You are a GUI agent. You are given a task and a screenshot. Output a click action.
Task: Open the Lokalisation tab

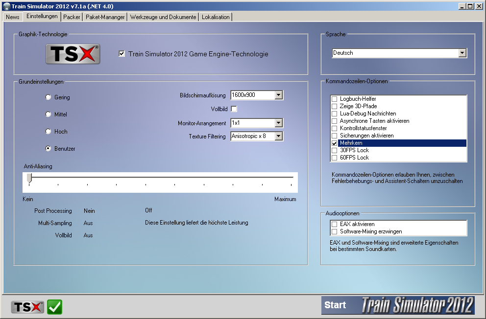(216, 17)
